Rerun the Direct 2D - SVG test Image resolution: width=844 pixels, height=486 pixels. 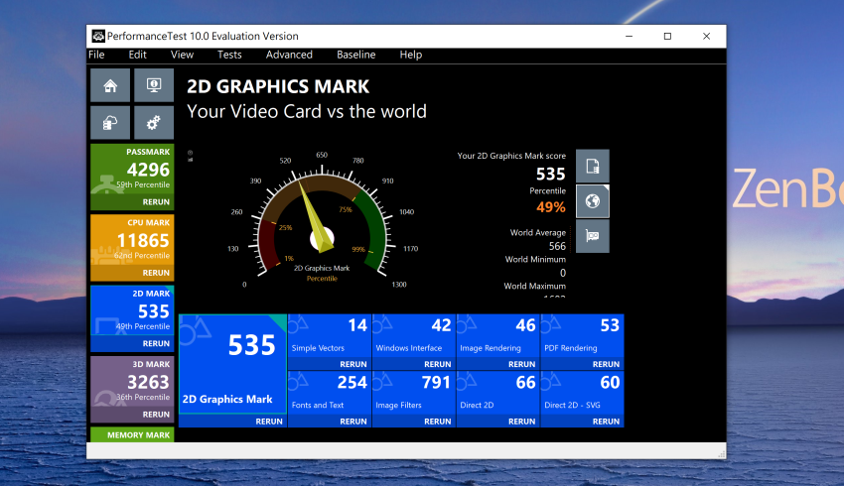click(x=606, y=422)
